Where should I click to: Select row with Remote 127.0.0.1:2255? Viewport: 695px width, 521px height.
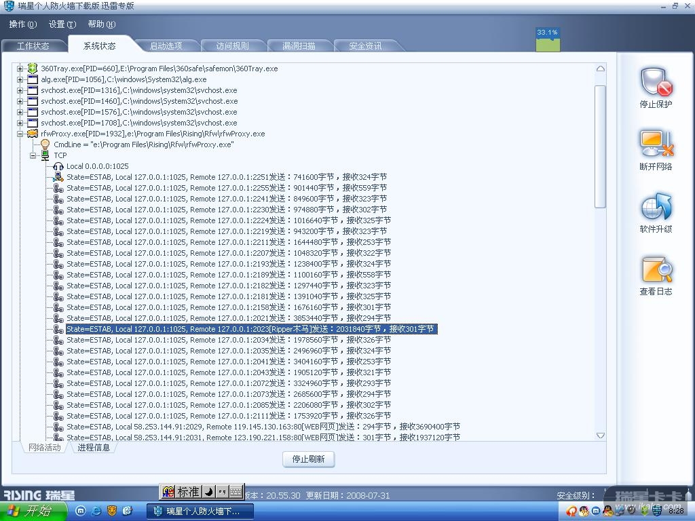[227, 188]
